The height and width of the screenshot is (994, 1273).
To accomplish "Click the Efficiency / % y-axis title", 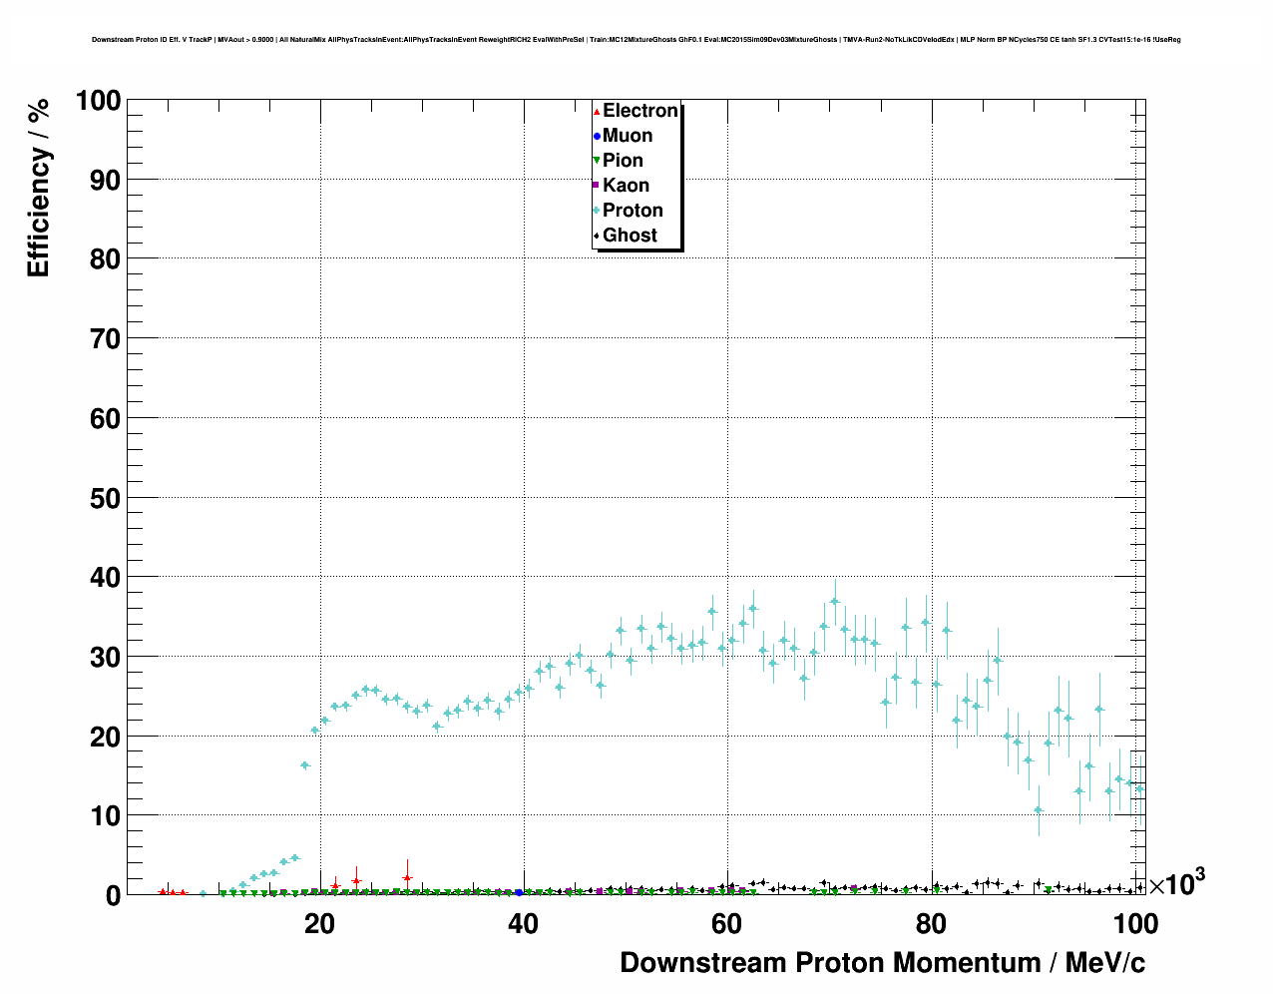I will pyautogui.click(x=38, y=189).
